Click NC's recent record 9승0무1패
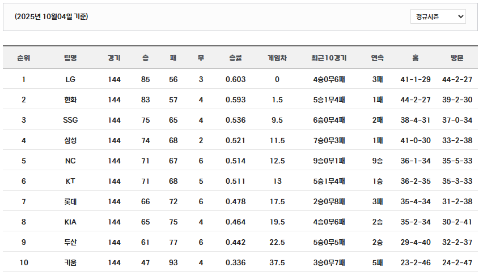Screen dimensions: 483x276 coord(329,161)
